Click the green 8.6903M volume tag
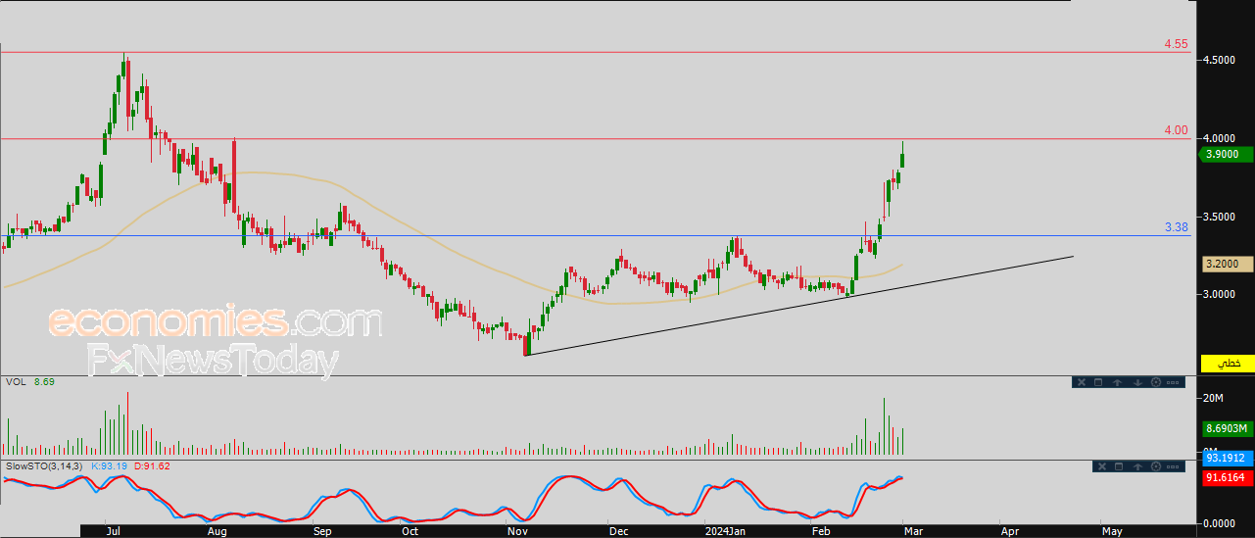The width and height of the screenshot is (1255, 538). click(1228, 428)
